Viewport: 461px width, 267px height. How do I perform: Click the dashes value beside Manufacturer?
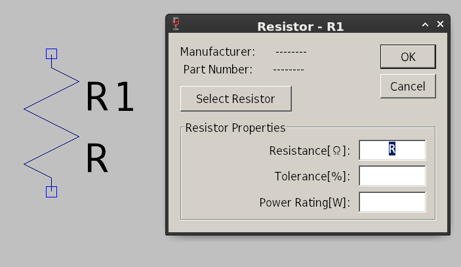point(291,52)
